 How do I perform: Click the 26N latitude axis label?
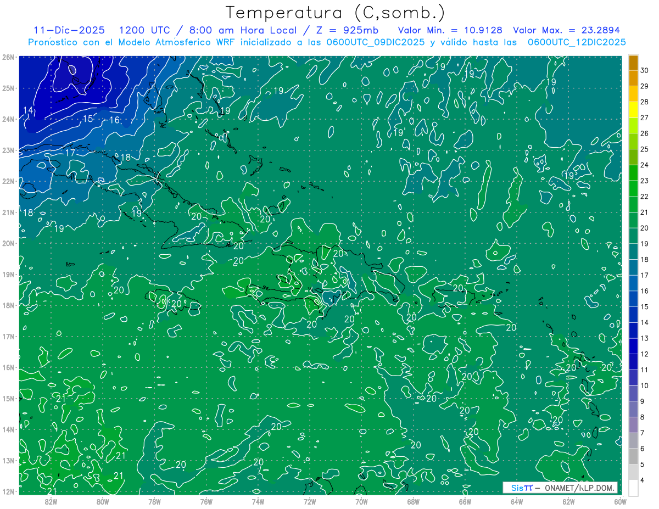click(8, 57)
